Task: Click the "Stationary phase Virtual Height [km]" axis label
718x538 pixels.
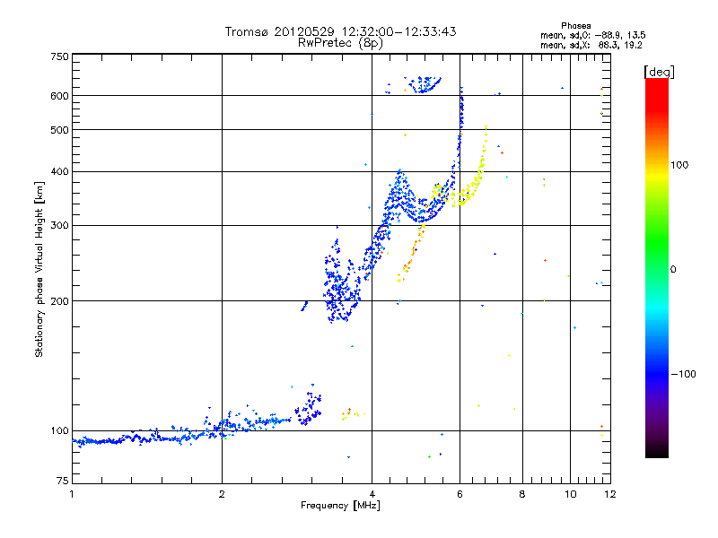Action: pos(39,269)
